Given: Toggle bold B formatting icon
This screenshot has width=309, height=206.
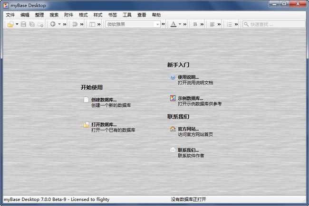Looking at the screenshot, I should pyautogui.click(x=195, y=24).
